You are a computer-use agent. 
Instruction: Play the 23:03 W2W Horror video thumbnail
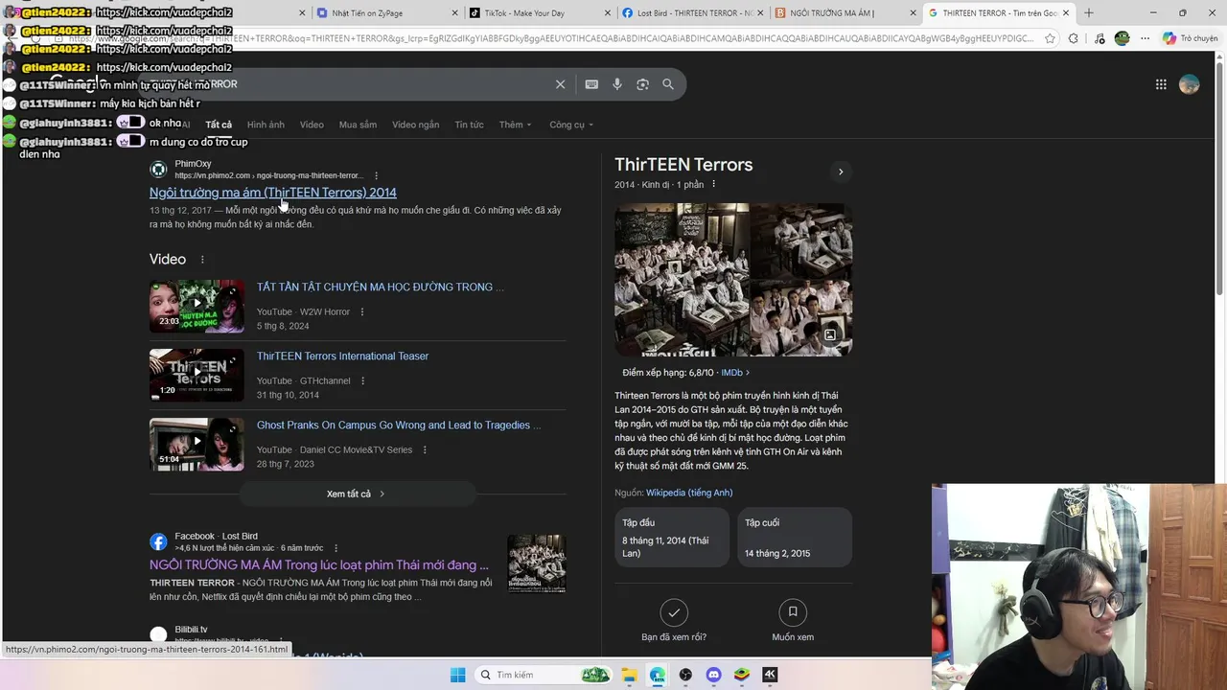pyautogui.click(x=197, y=306)
